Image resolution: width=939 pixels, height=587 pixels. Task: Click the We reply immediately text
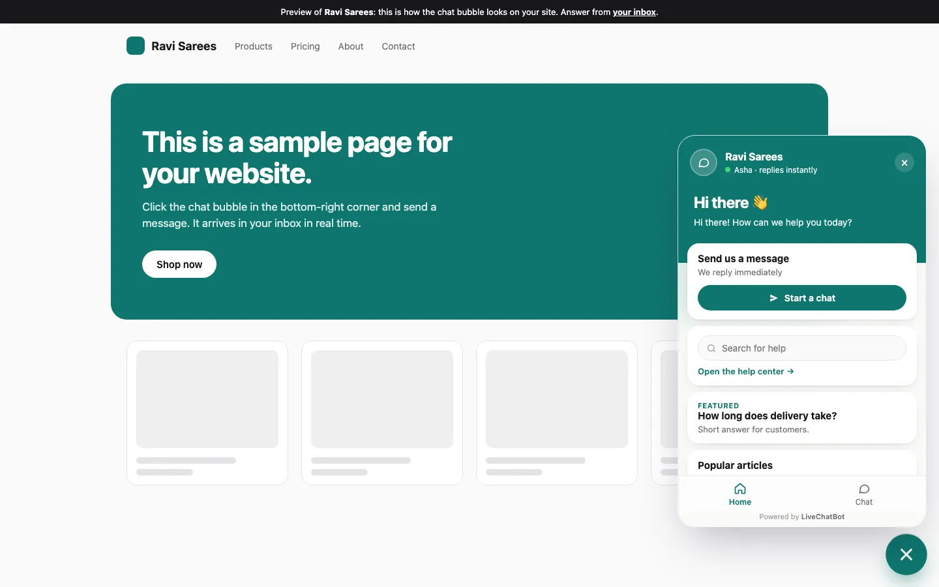(740, 273)
